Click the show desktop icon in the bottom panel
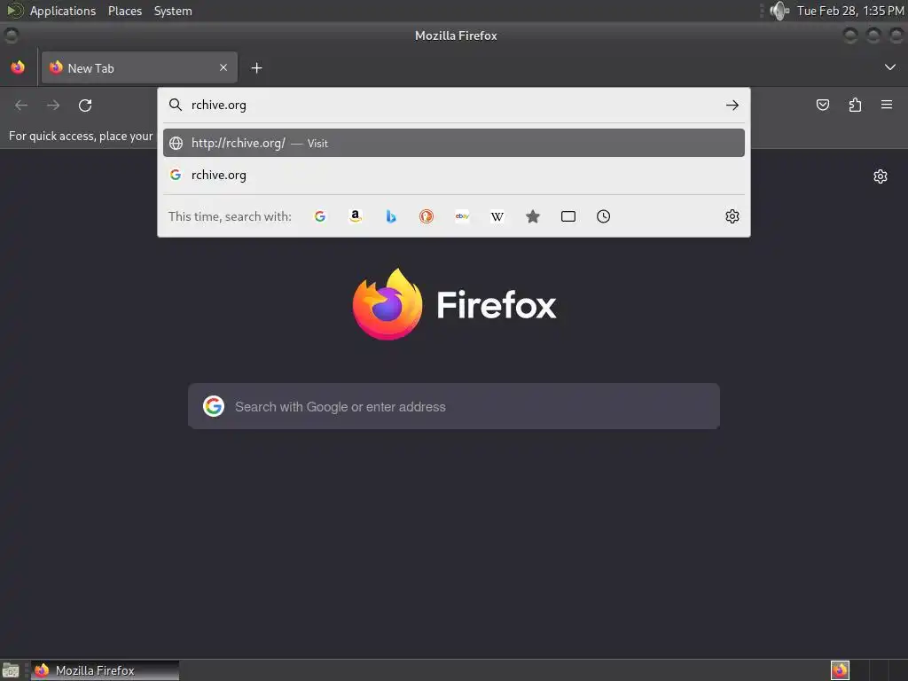The image size is (908, 681). pyautogui.click(x=11, y=670)
